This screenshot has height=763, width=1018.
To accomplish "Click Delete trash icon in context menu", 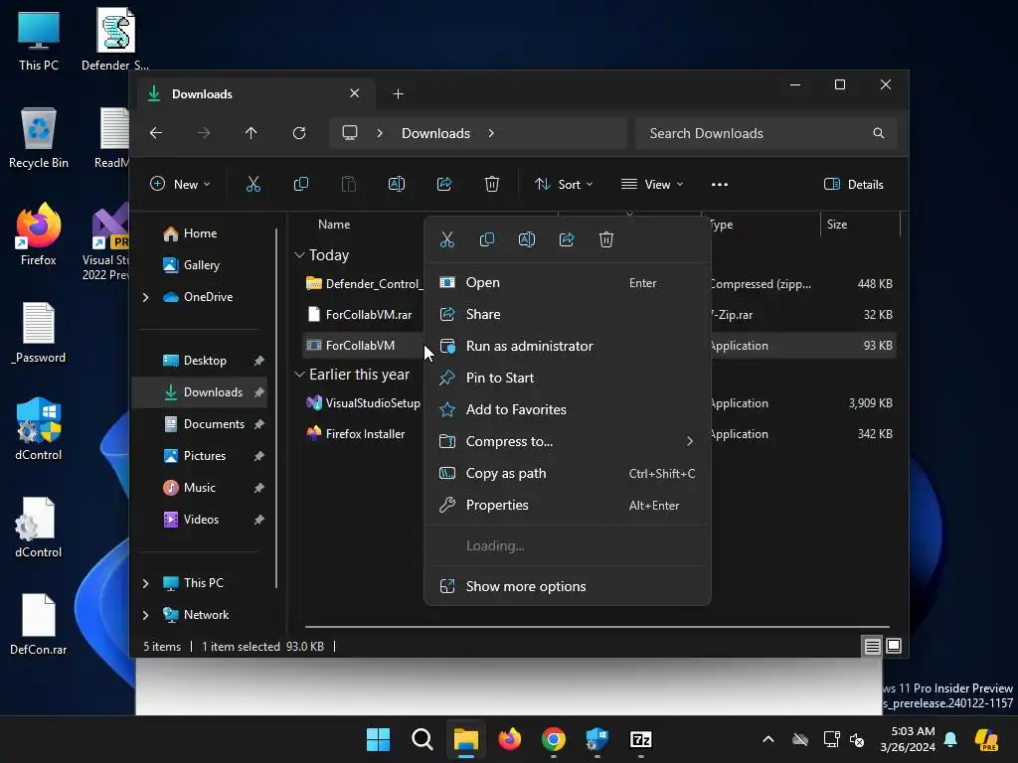I will pyautogui.click(x=606, y=240).
